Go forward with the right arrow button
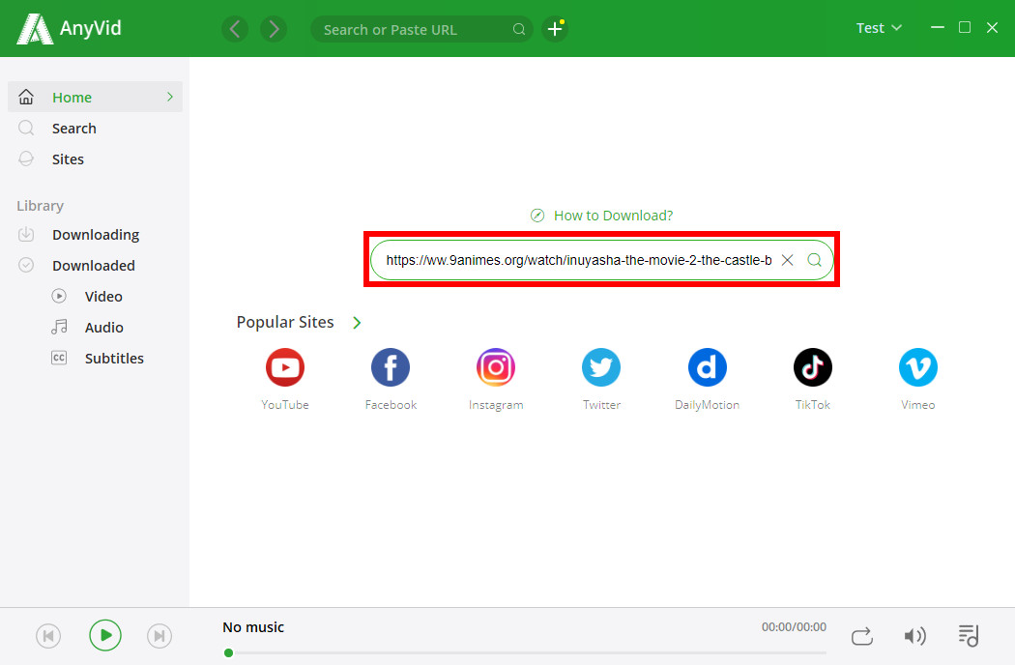 click(274, 29)
